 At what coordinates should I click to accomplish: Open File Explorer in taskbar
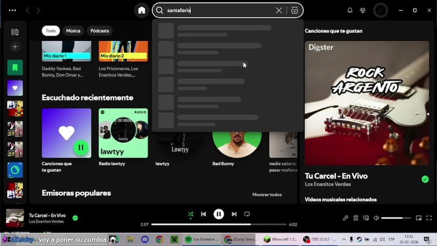pyautogui.click(x=130, y=240)
